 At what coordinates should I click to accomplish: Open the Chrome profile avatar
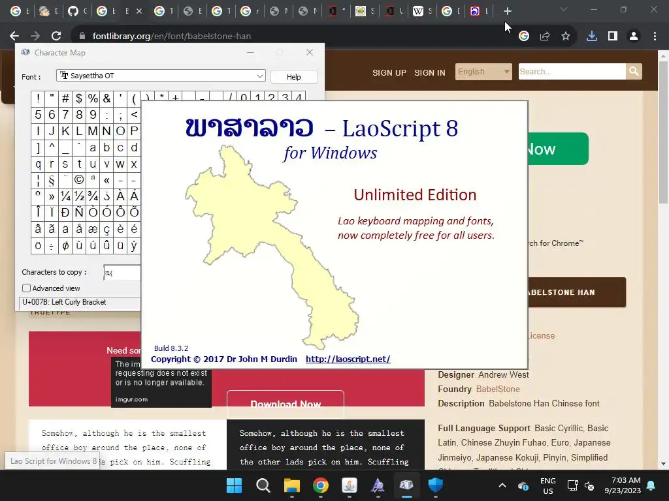click(x=634, y=37)
